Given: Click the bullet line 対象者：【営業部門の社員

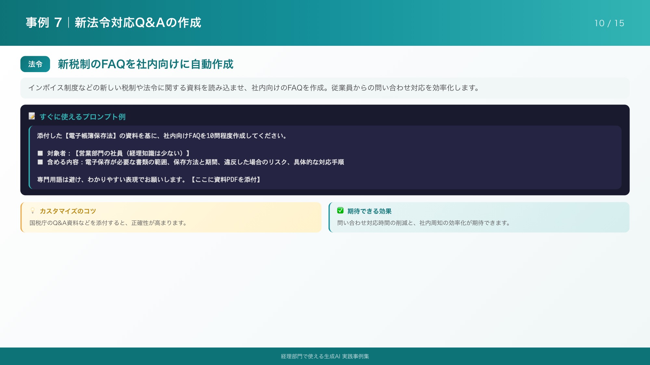Looking at the screenshot, I should 118,153.
